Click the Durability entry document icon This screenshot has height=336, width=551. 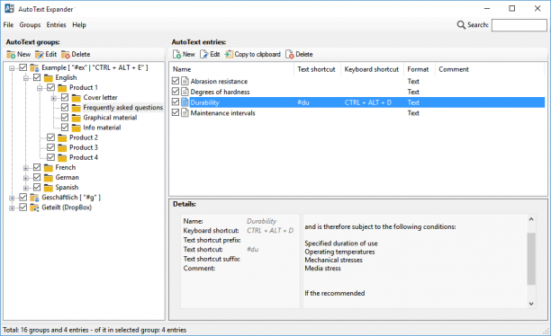185,102
